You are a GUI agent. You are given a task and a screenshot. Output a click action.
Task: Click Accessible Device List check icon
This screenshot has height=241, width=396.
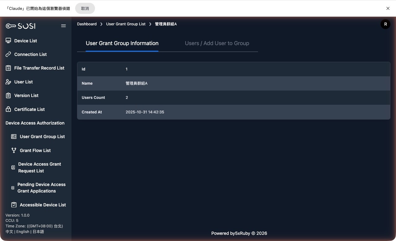click(14, 205)
